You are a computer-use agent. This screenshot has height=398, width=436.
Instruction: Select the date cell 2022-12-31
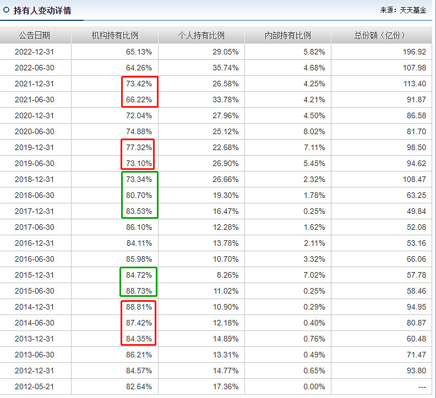pos(35,52)
